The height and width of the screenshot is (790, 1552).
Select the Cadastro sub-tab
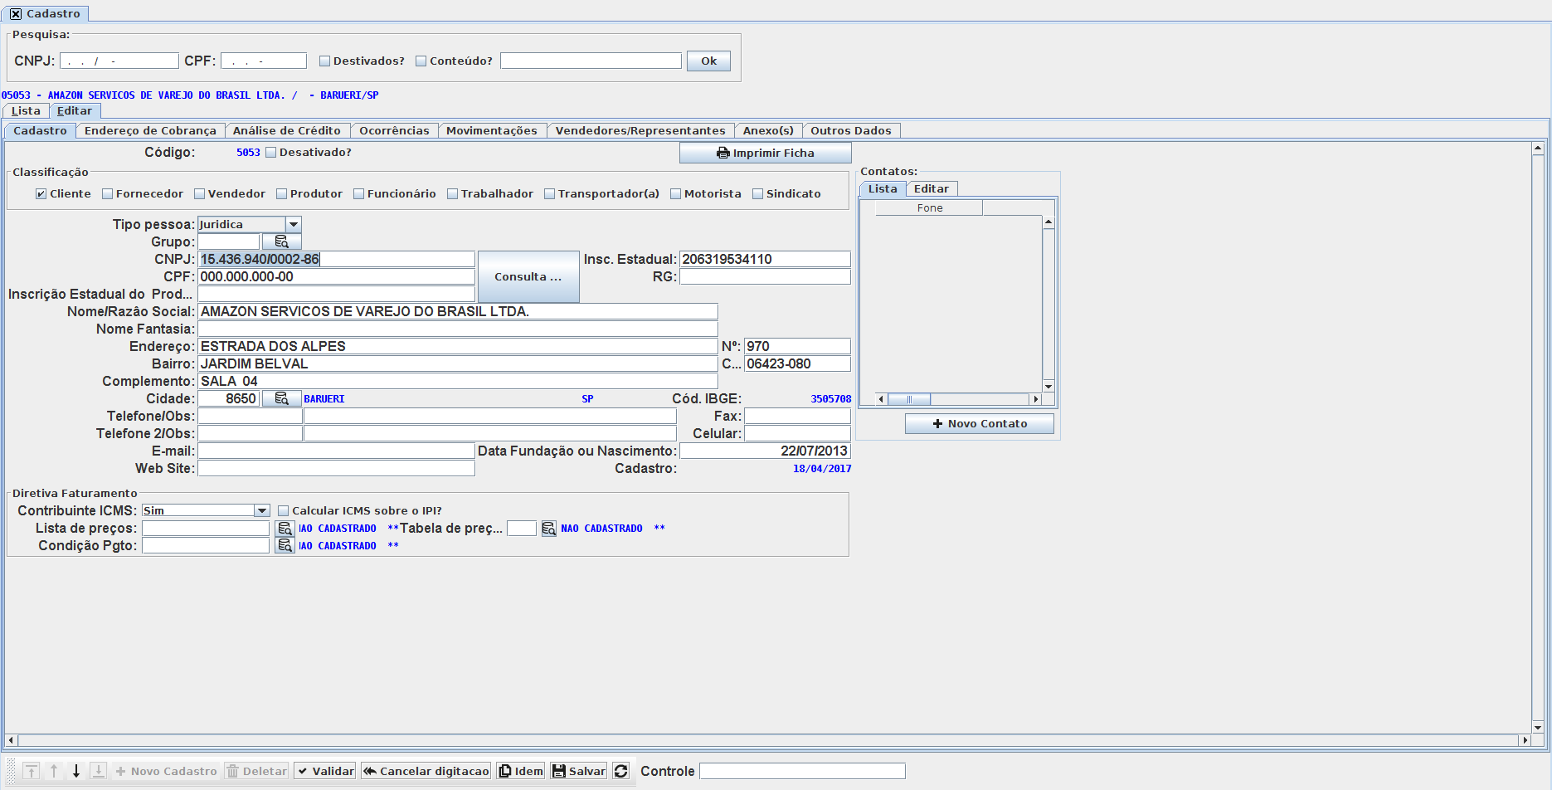(x=40, y=130)
